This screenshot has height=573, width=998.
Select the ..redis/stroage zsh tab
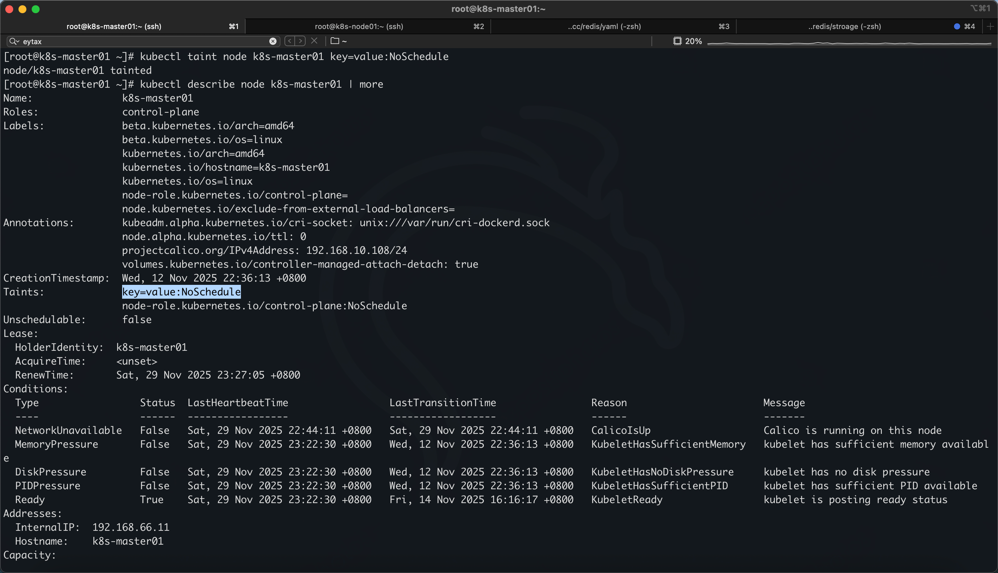[x=845, y=26]
